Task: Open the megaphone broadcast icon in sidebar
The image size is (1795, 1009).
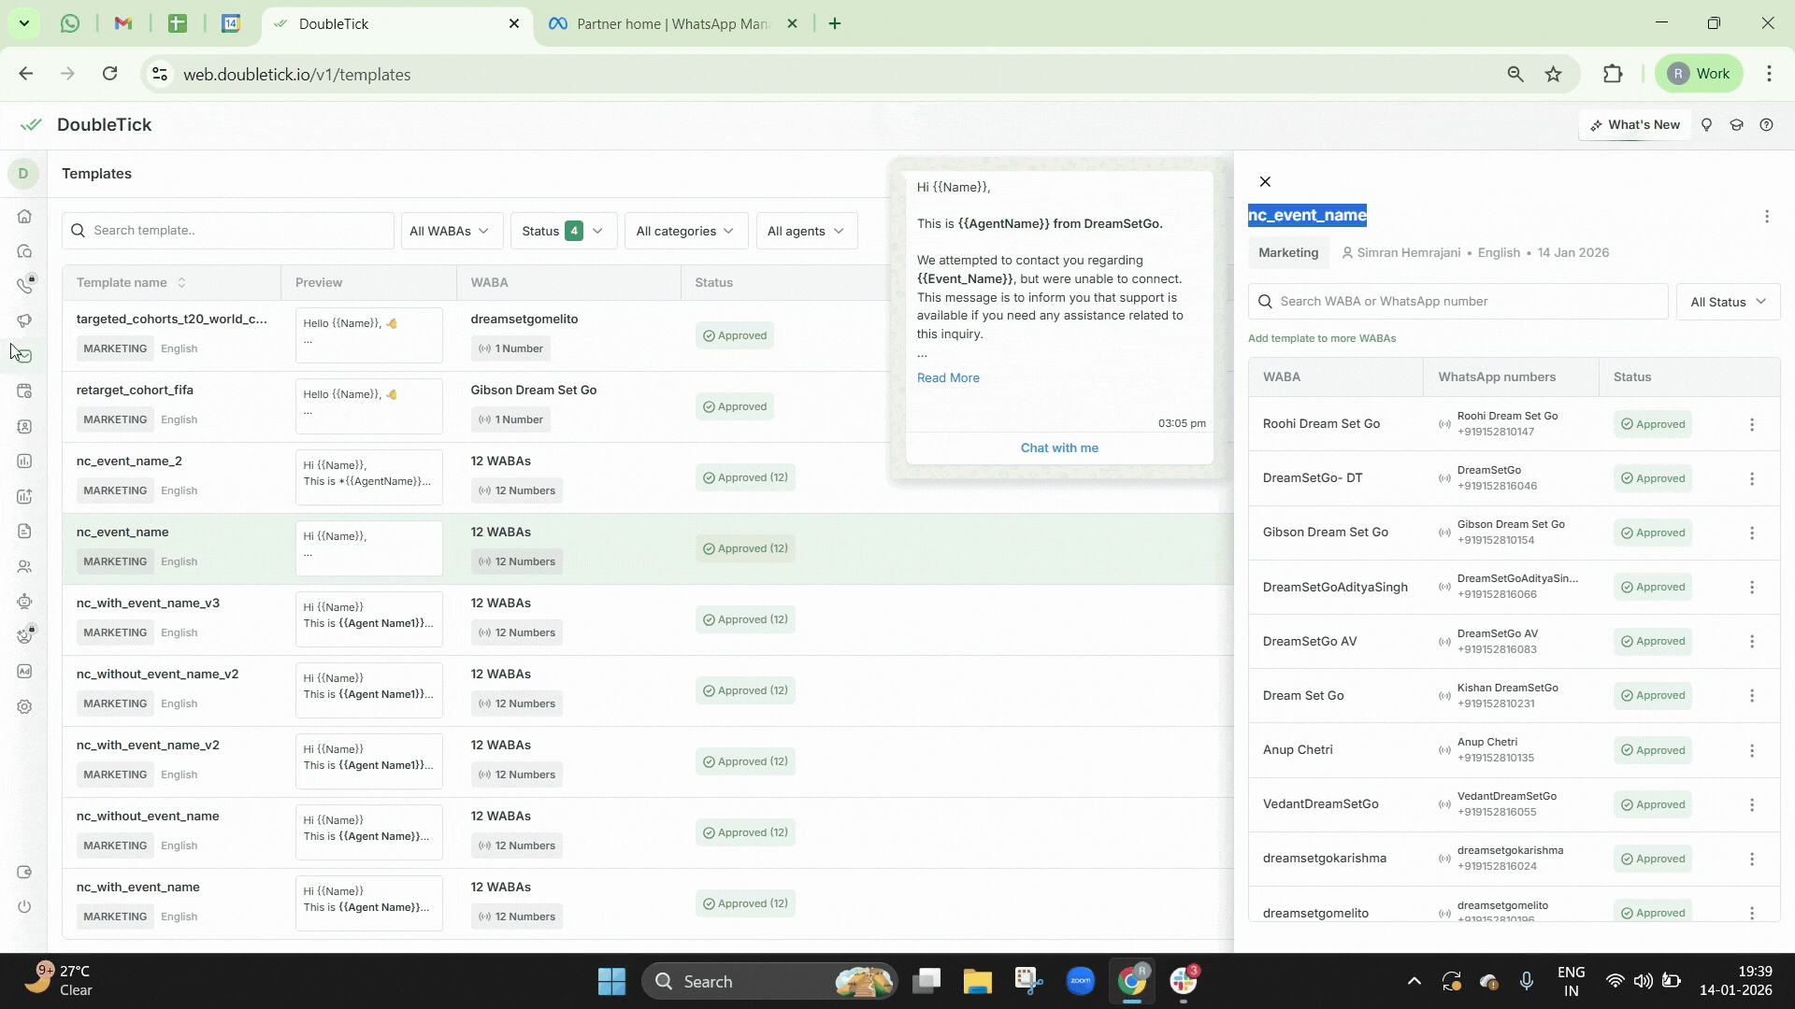Action: 24,321
